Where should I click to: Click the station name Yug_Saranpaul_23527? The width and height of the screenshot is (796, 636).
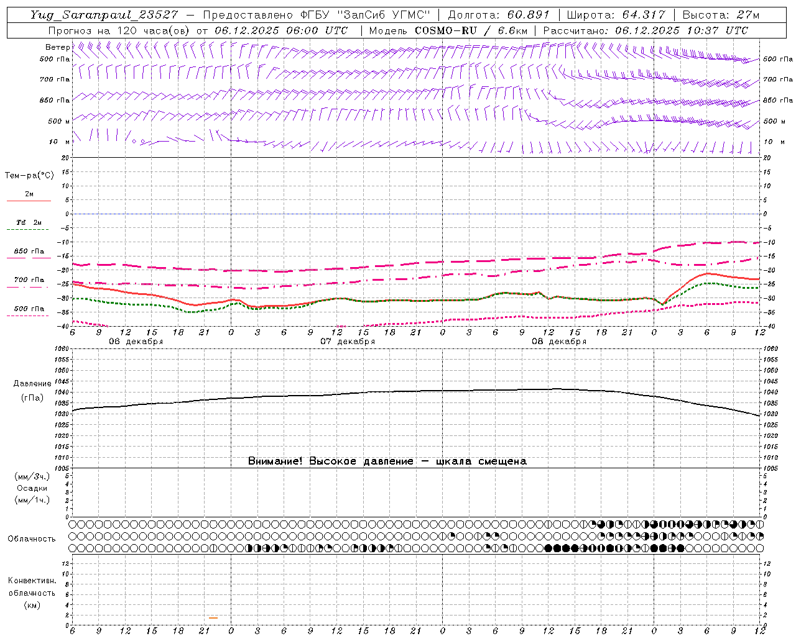pyautogui.click(x=104, y=15)
